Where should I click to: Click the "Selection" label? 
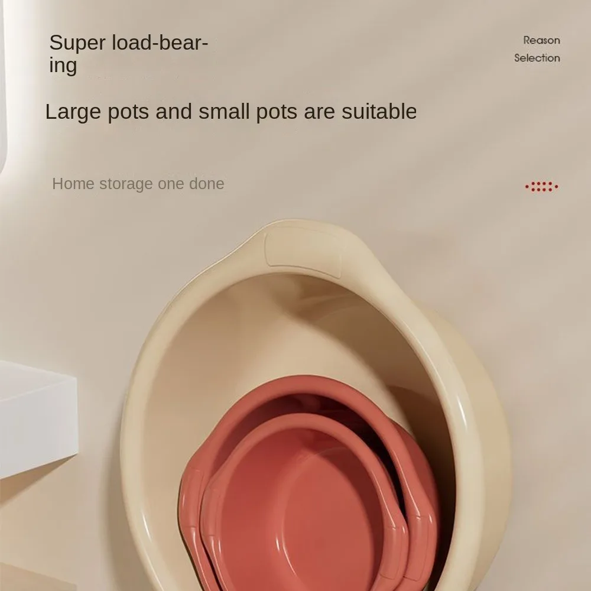click(537, 58)
